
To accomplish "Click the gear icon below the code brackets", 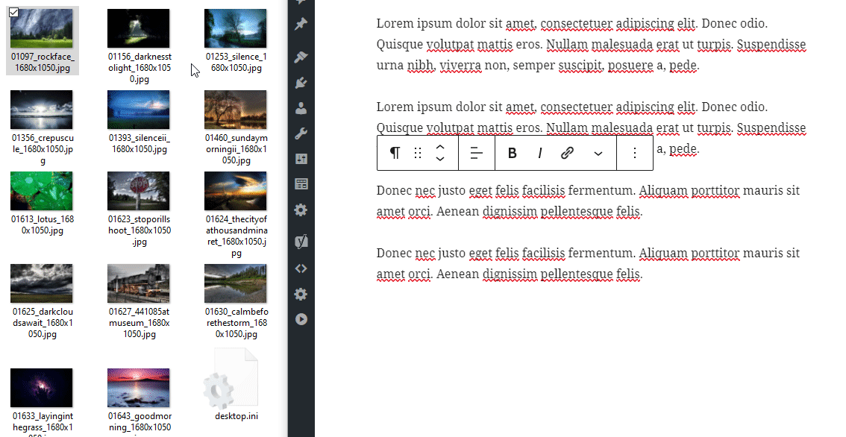I will pos(301,294).
